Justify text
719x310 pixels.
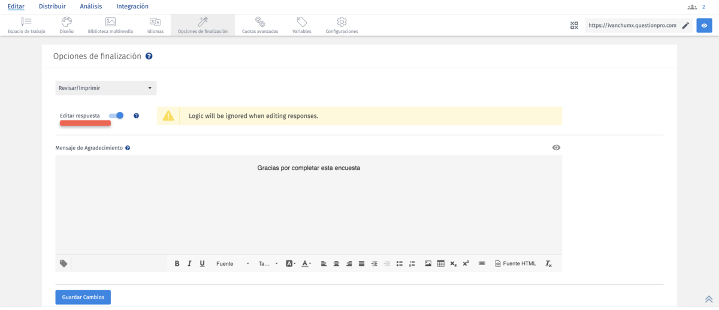point(361,263)
